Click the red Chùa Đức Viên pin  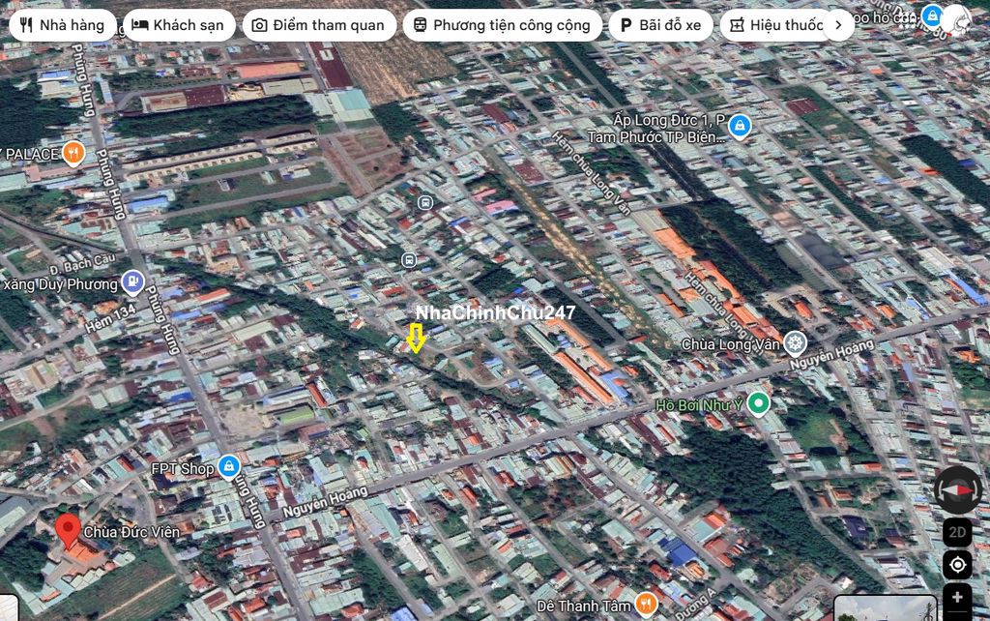pos(67,529)
